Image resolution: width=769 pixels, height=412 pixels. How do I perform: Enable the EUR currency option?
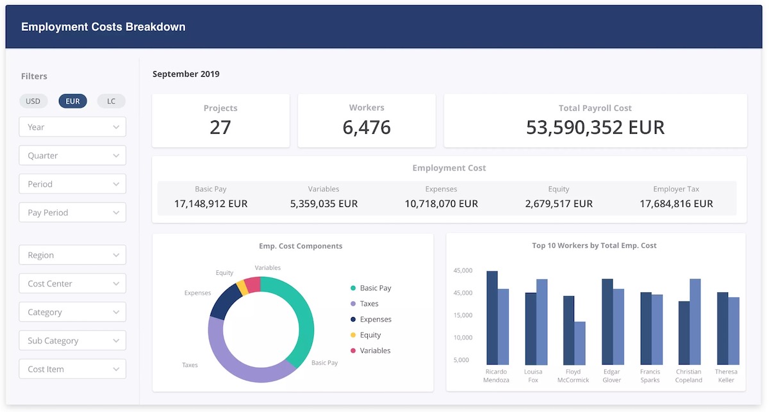pos(72,101)
